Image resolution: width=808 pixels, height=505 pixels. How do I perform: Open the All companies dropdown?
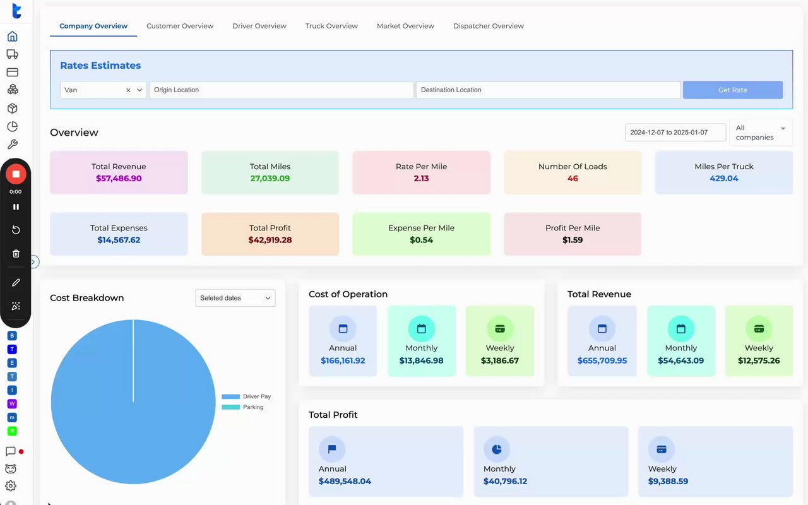[761, 133]
